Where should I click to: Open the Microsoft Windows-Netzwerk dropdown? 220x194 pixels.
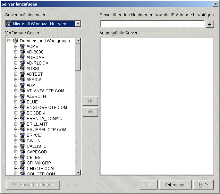pos(78,24)
